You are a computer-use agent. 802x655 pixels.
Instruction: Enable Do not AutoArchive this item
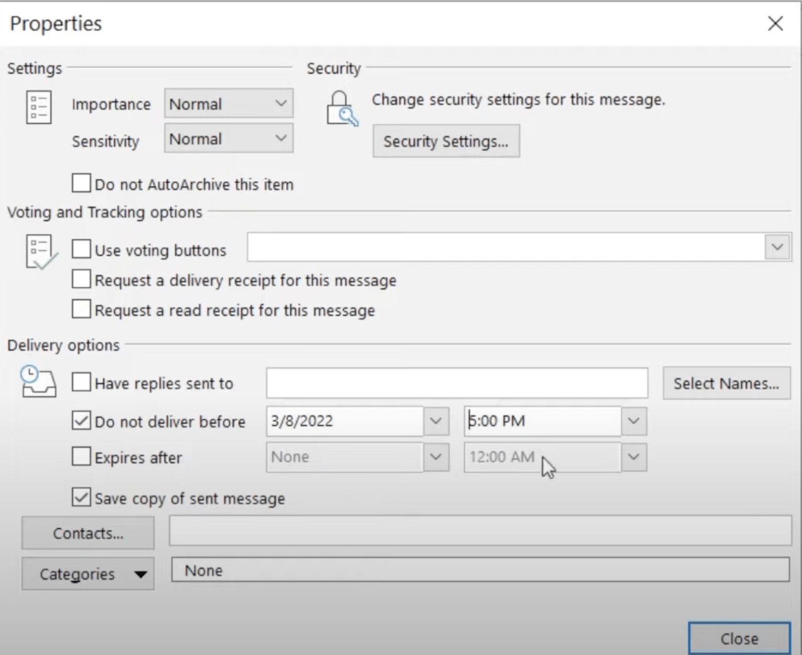point(80,183)
